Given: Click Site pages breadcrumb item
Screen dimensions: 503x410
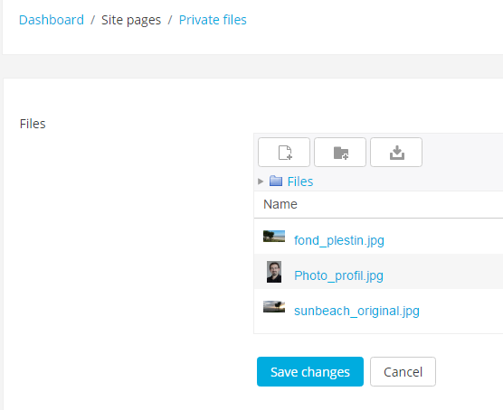Looking at the screenshot, I should coord(131,20).
